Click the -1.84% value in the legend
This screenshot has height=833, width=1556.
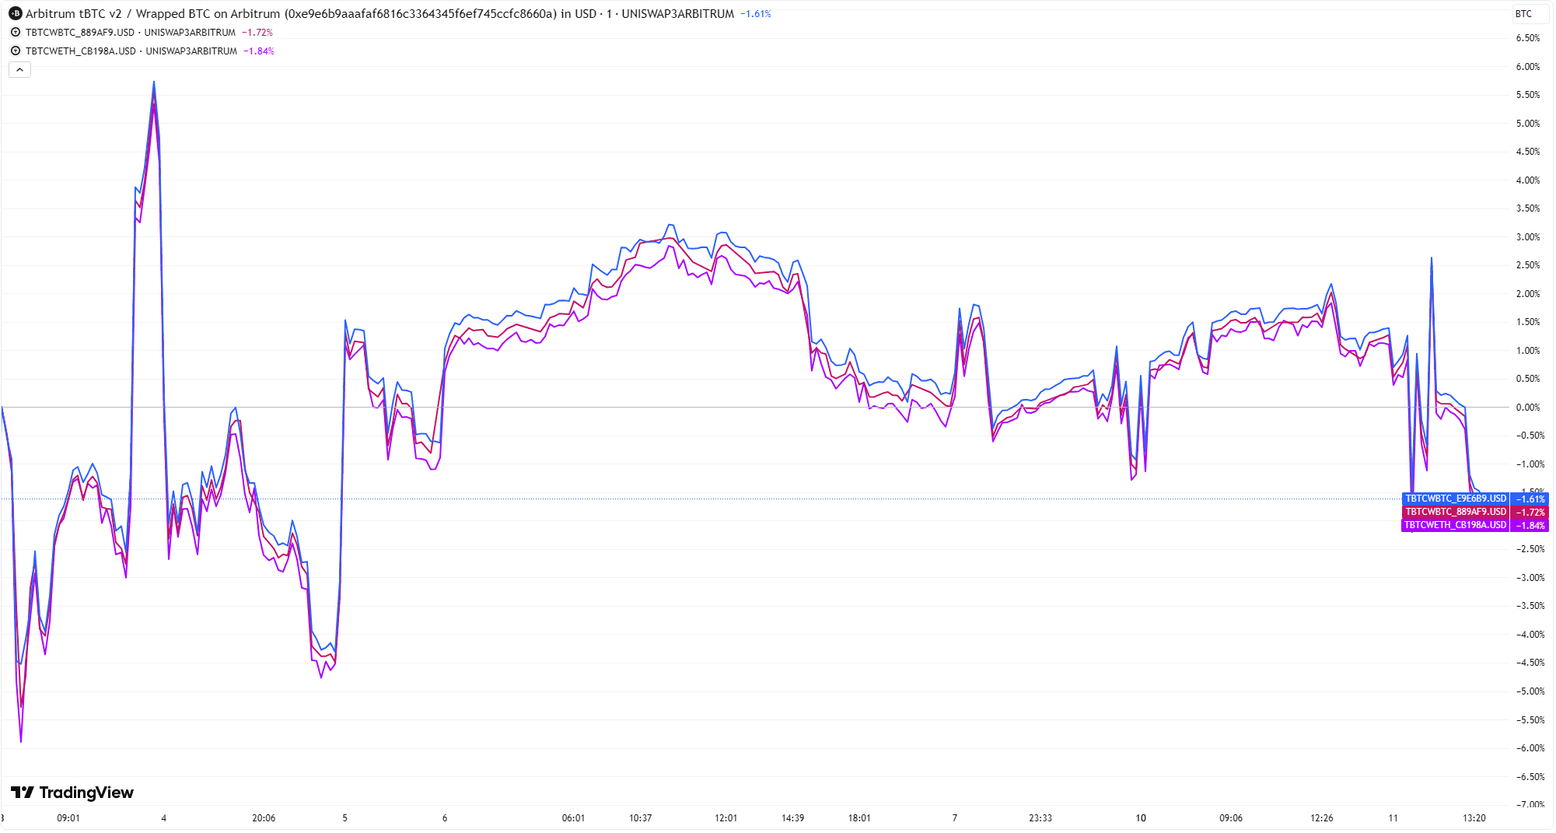click(259, 51)
